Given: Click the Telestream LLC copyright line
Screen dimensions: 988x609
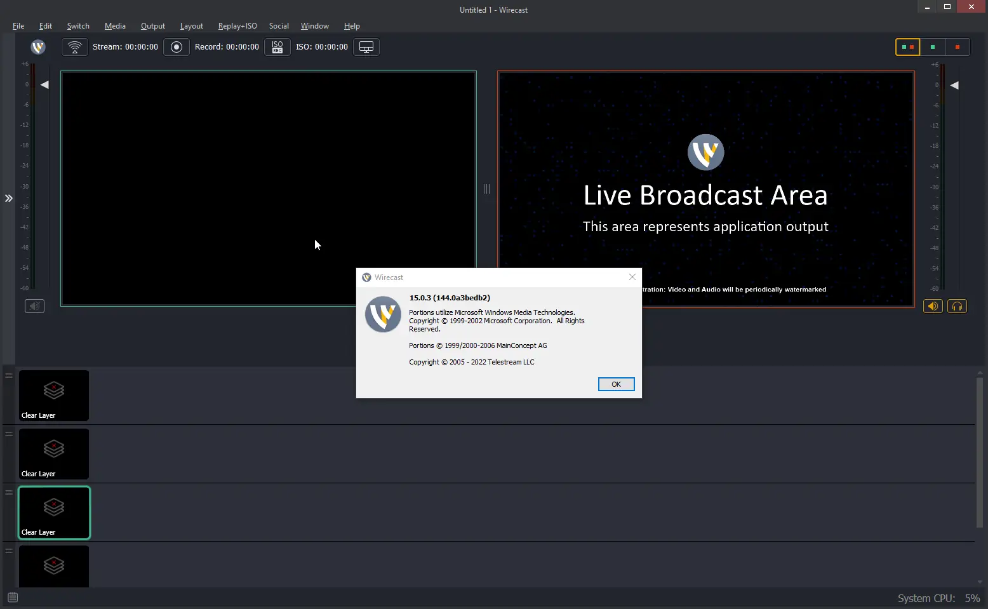Looking at the screenshot, I should point(472,362).
